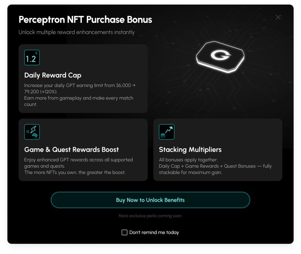The image size is (301, 254).
Task: Click the glowing G token graphic
Action: tap(219, 57)
